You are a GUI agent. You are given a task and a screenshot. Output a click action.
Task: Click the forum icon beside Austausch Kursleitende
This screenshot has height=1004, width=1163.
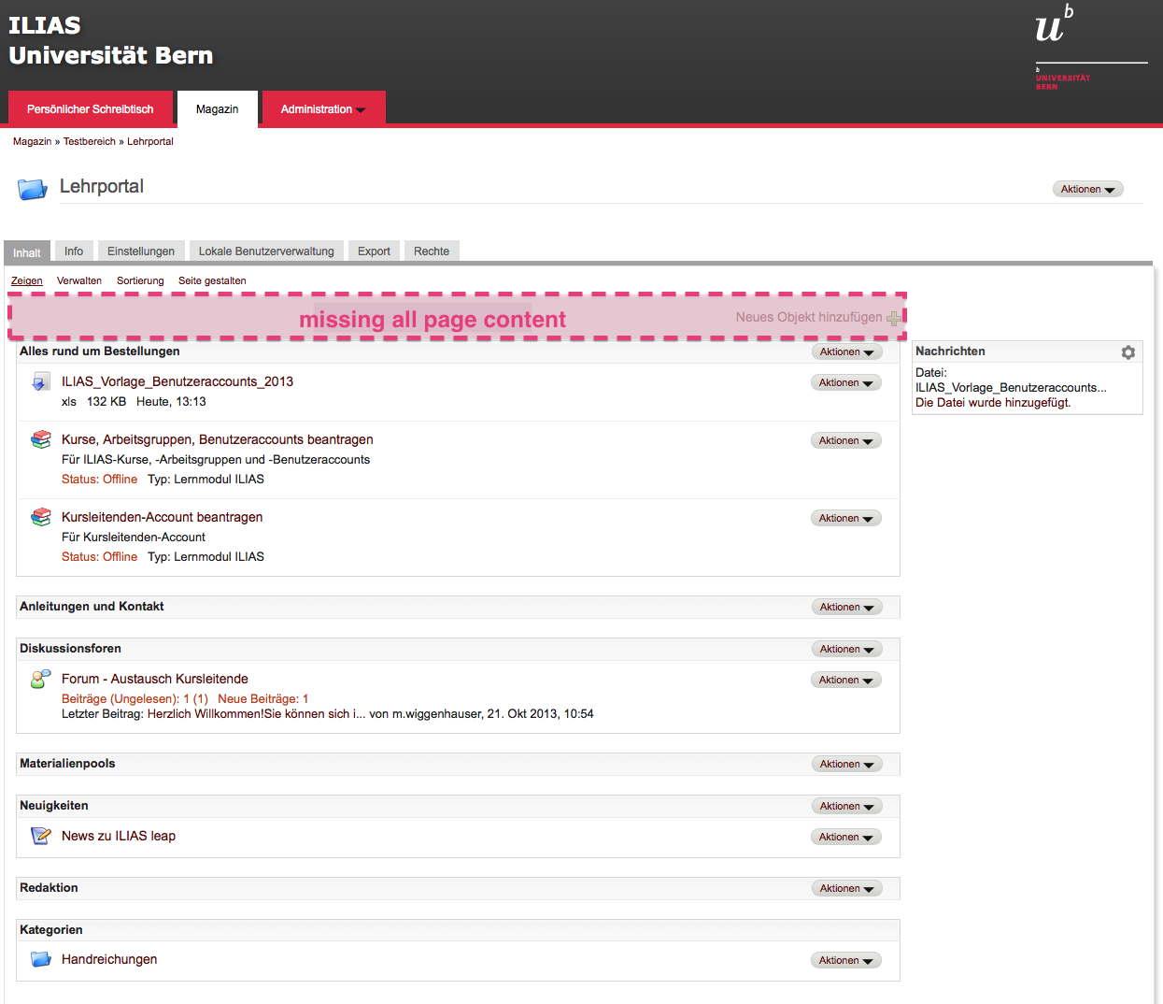coord(40,679)
